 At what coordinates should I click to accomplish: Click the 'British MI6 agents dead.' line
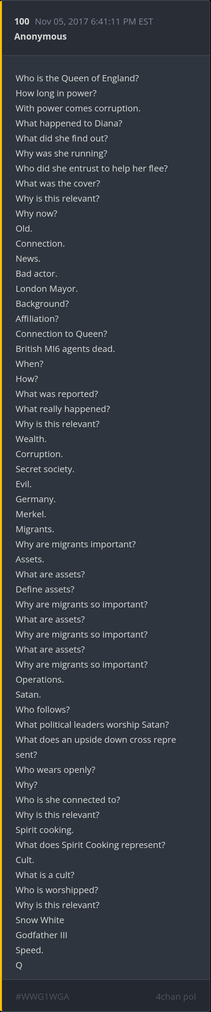tap(65, 349)
